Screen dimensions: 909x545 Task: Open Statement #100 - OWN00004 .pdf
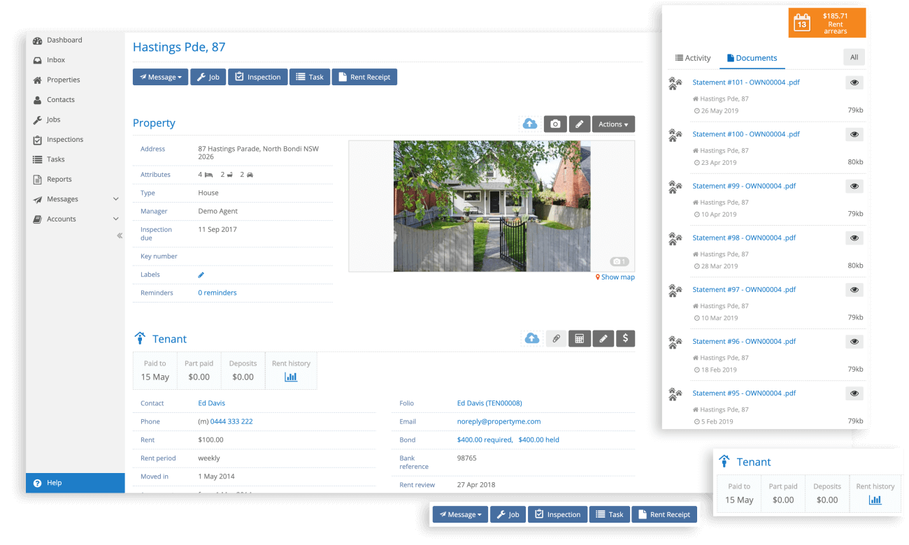(x=746, y=134)
